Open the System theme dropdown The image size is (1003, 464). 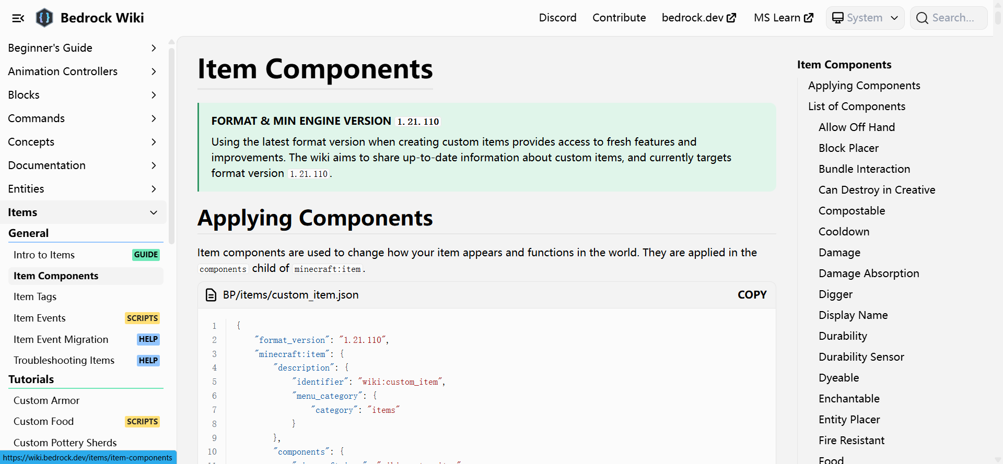click(x=865, y=18)
